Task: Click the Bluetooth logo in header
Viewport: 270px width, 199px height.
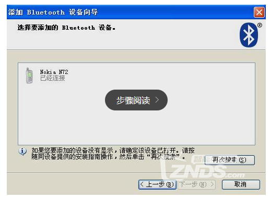Action: (x=249, y=35)
